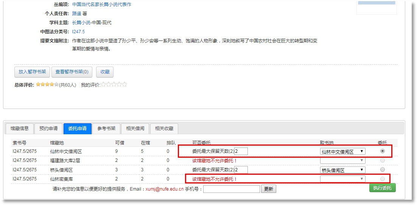Image resolution: width=417 pixels, height=205 pixels.
Task: Rate the book with the first star in 我的评价
Action: (x=103, y=85)
